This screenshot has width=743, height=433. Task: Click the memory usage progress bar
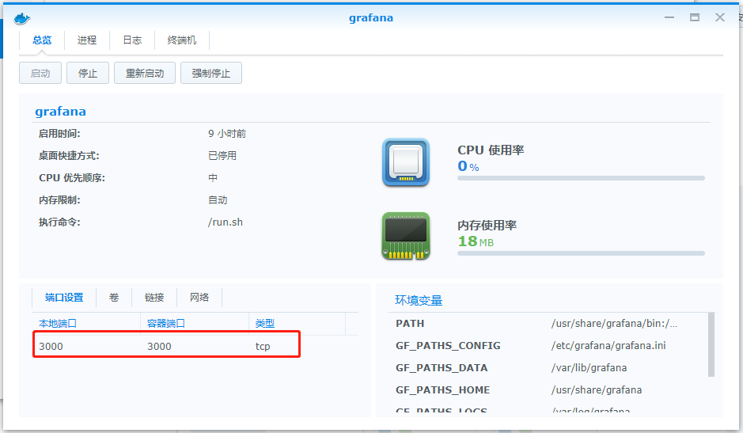point(581,253)
